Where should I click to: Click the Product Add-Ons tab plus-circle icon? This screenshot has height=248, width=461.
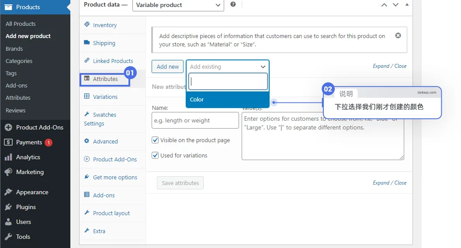pyautogui.click(x=87, y=159)
